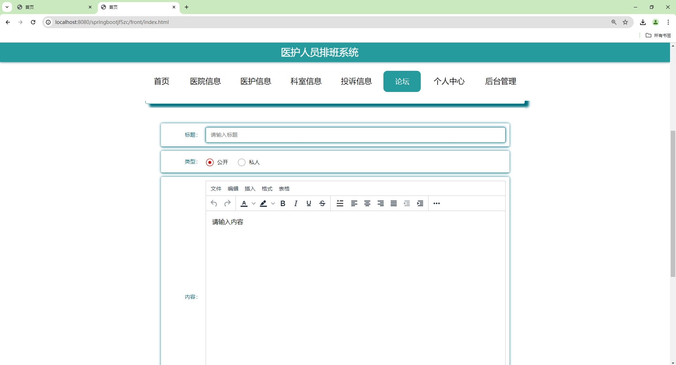The width and height of the screenshot is (676, 365).
Task: Open 后台管理 navigation item
Action: (x=501, y=81)
